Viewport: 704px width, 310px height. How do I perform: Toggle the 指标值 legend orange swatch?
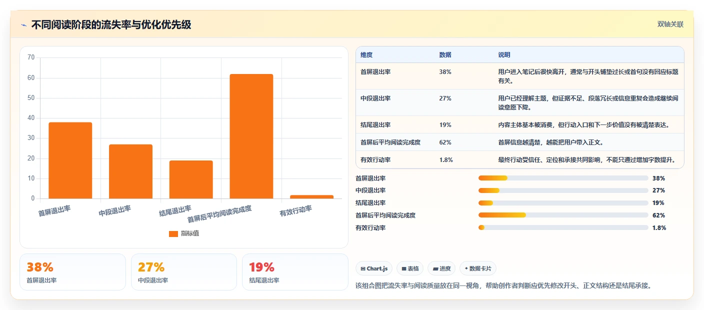(173, 234)
